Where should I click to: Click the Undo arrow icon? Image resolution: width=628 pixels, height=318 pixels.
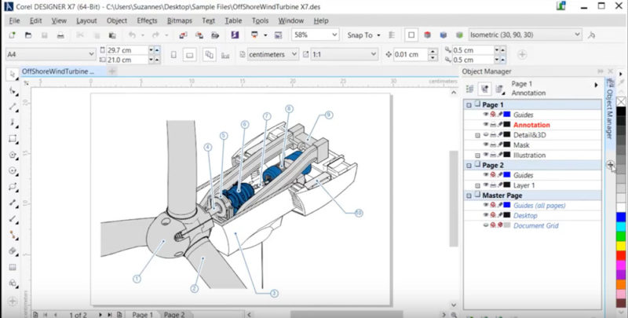132,35
